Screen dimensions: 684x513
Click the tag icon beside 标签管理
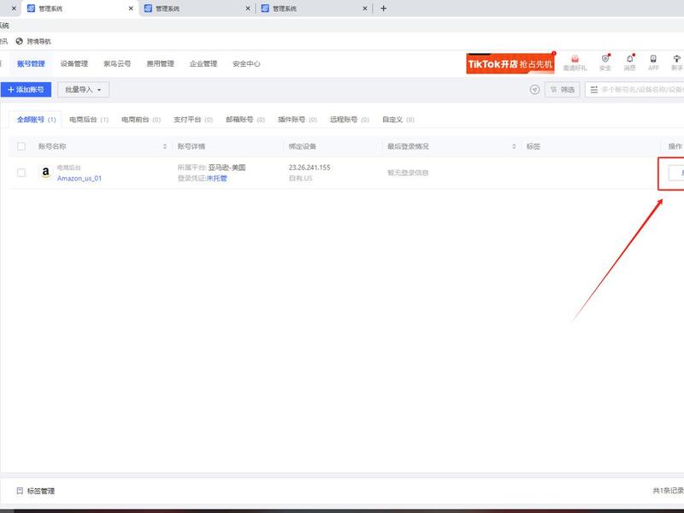(x=20, y=491)
